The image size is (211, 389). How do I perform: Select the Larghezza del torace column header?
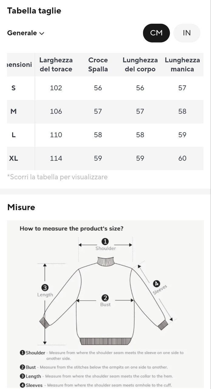click(x=56, y=64)
